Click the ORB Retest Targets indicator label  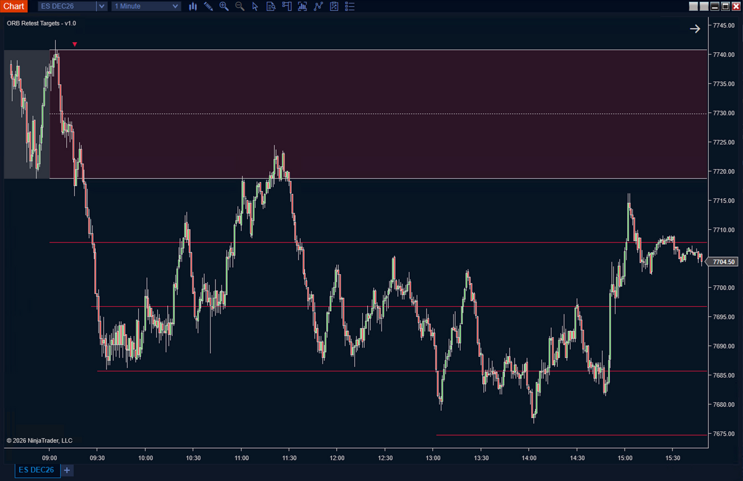[41, 24]
